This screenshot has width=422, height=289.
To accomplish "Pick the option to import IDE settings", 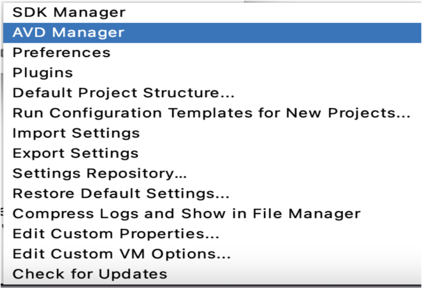I will tap(76, 133).
